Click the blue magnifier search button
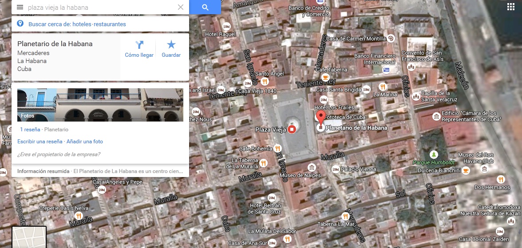Image resolution: width=522 pixels, height=248 pixels. [205, 8]
